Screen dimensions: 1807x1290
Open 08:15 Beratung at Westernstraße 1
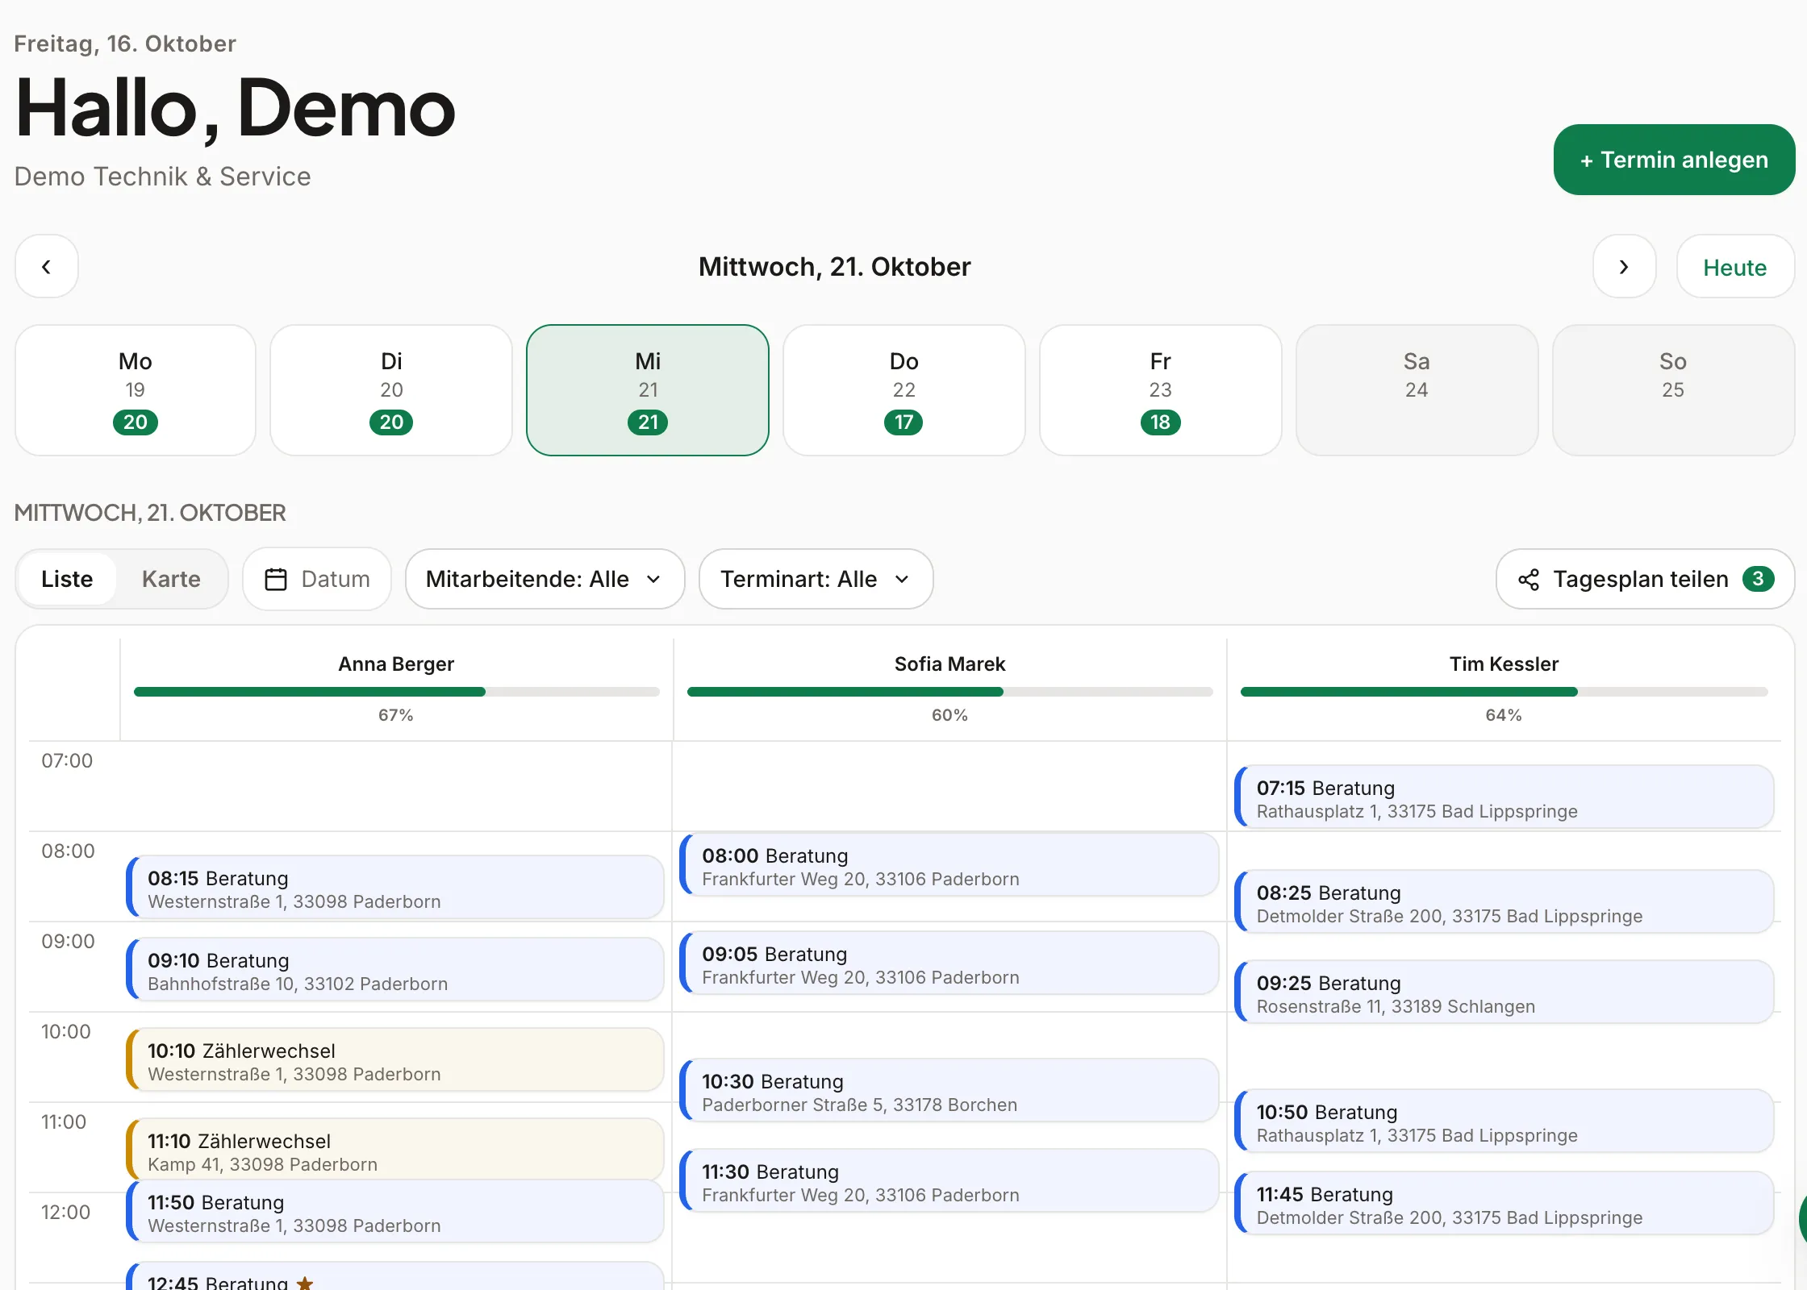[x=395, y=888]
